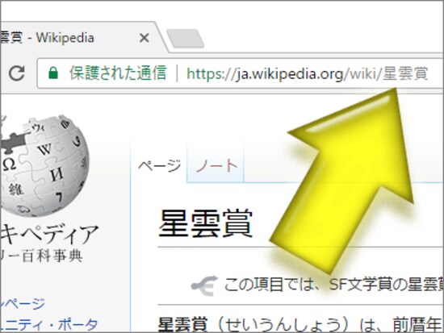Click the ja.wikipedia.org URL in address bar
The image size is (444, 333).
pyautogui.click(x=307, y=73)
